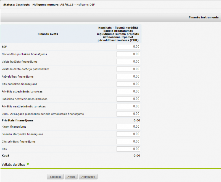This screenshot has width=221, height=182.
Task: Focus the Finanšu starpnieka finansējums field
Action: (x=128, y=134)
